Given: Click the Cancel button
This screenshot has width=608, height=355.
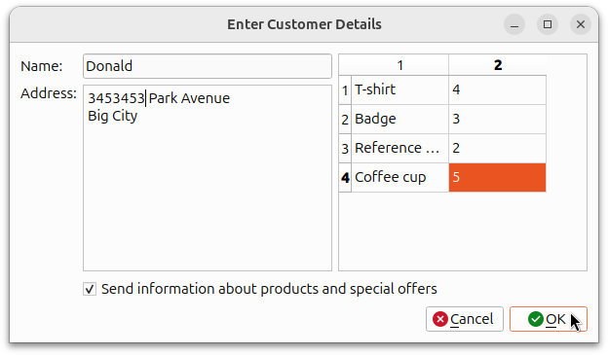Looking at the screenshot, I should click(465, 319).
